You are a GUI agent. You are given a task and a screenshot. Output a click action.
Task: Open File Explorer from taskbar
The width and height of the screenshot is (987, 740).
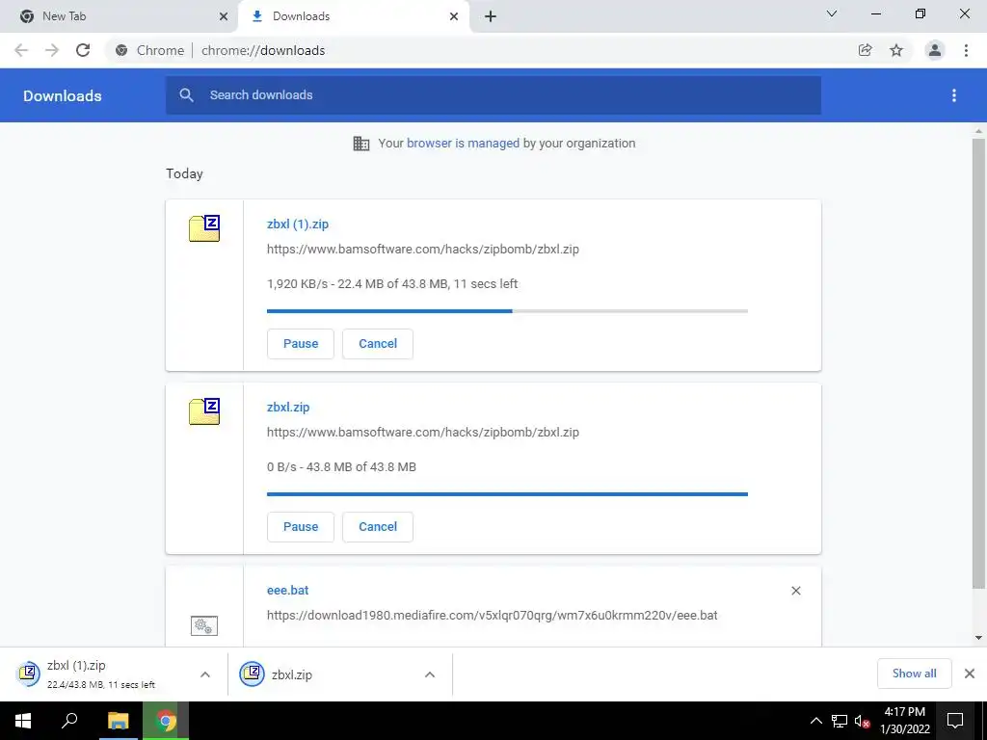click(x=118, y=721)
